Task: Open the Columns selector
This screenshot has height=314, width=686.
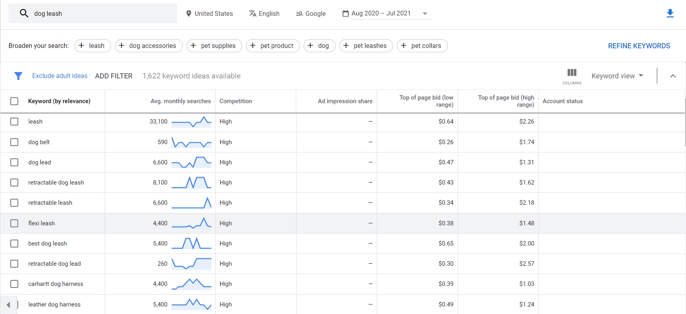Action: pos(572,76)
